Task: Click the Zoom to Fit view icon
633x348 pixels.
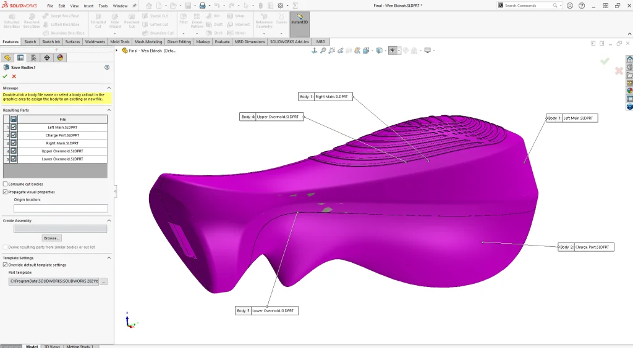Action: pos(314,51)
